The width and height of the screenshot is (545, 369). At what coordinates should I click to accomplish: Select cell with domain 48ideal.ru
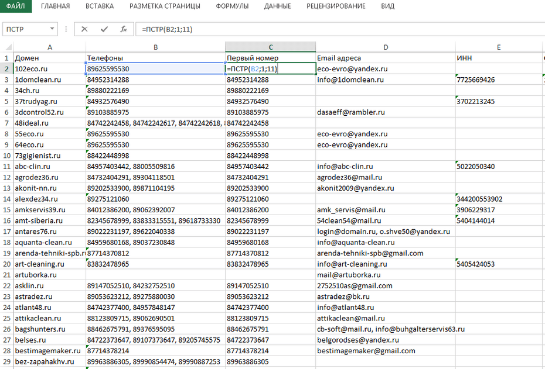(50, 123)
